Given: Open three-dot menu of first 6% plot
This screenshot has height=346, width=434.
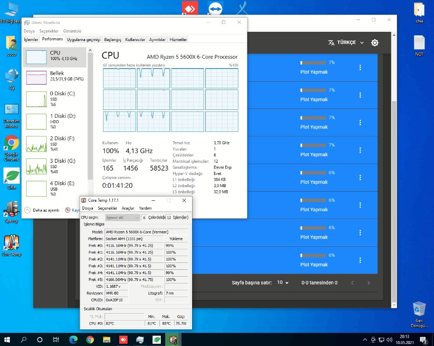Looking at the screenshot, I should [360, 177].
